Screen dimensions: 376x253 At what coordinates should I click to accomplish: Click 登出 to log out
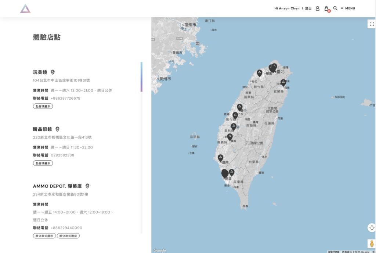[x=308, y=8]
